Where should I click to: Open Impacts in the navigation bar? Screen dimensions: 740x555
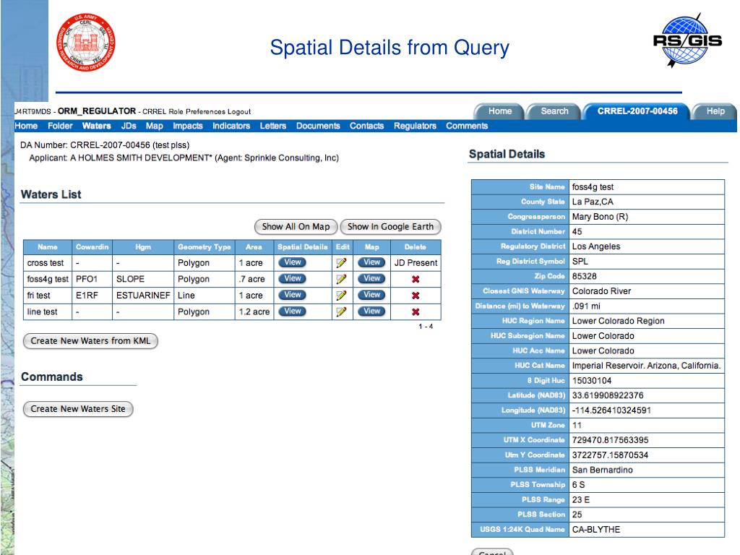(187, 126)
